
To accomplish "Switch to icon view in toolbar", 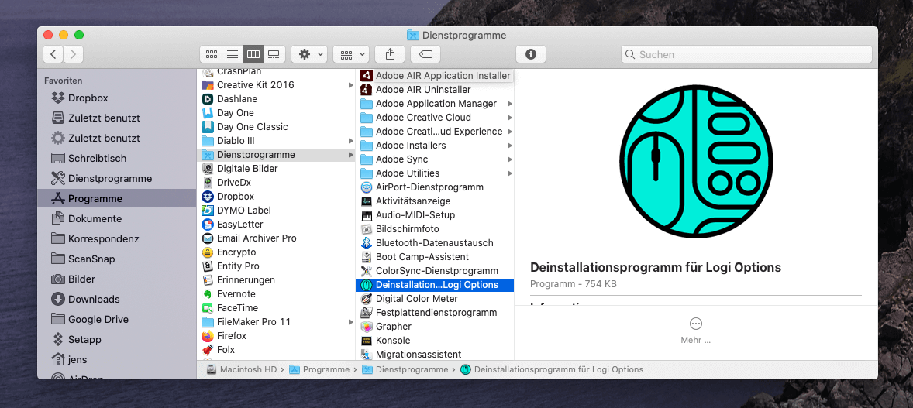I will point(211,54).
